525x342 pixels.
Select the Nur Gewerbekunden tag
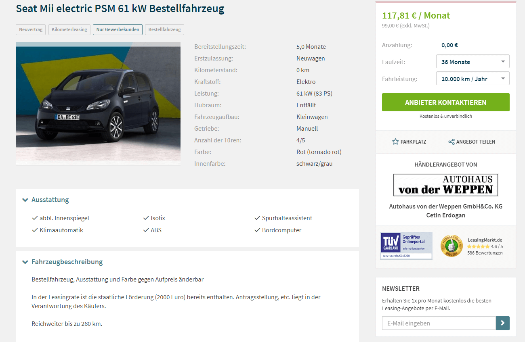(x=118, y=29)
